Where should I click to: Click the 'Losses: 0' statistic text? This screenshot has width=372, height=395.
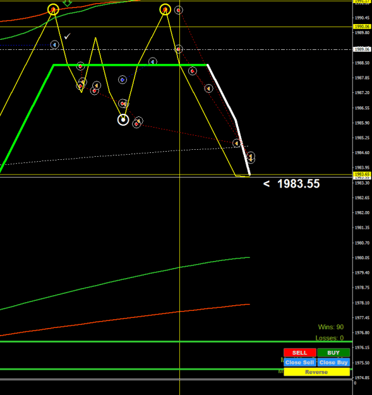(330, 338)
